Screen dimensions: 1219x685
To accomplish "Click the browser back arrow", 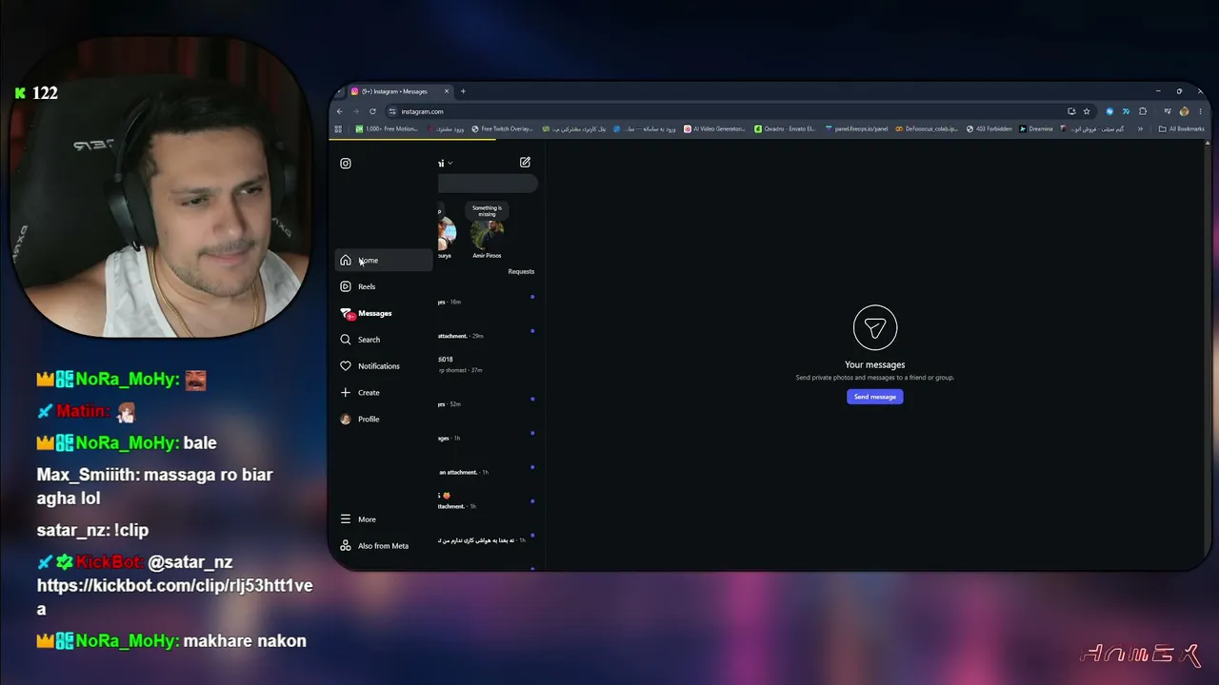I will 339,111.
